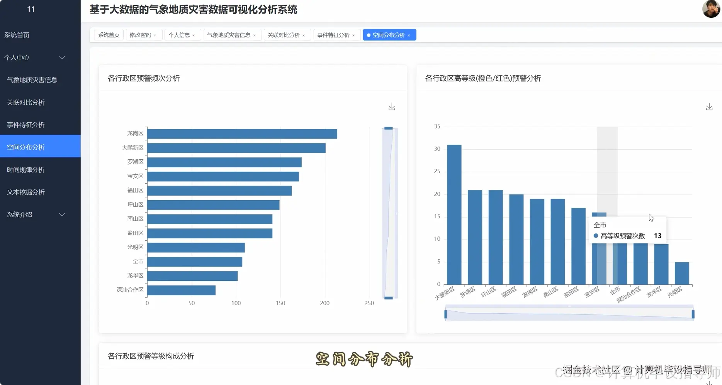The height and width of the screenshot is (385, 722).
Task: Click the active tab indicator dot on 空间分布分析
Action: 369,35
